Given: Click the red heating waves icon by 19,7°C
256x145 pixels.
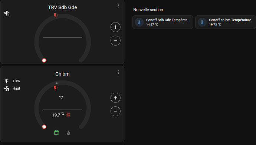Looking at the screenshot, I should 68,115.
